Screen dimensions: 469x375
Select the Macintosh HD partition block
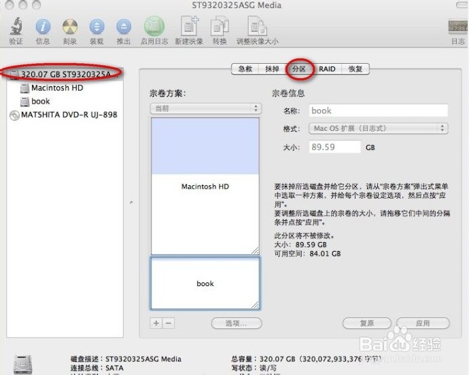[x=205, y=186]
